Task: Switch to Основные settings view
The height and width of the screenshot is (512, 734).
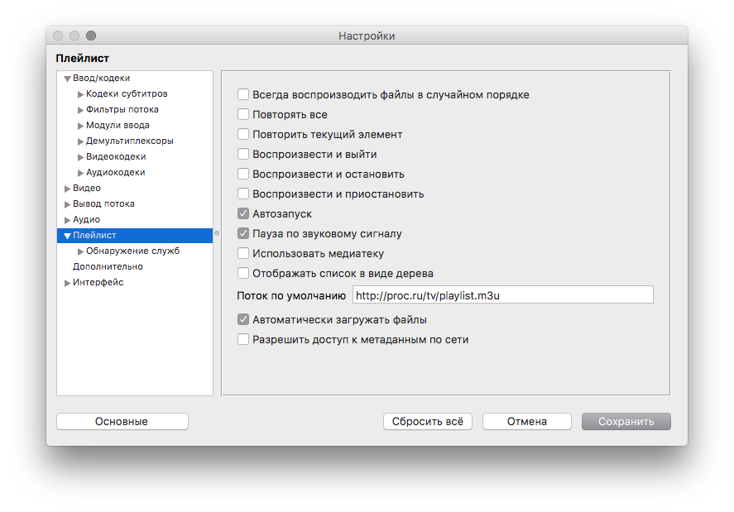Action: [x=122, y=421]
